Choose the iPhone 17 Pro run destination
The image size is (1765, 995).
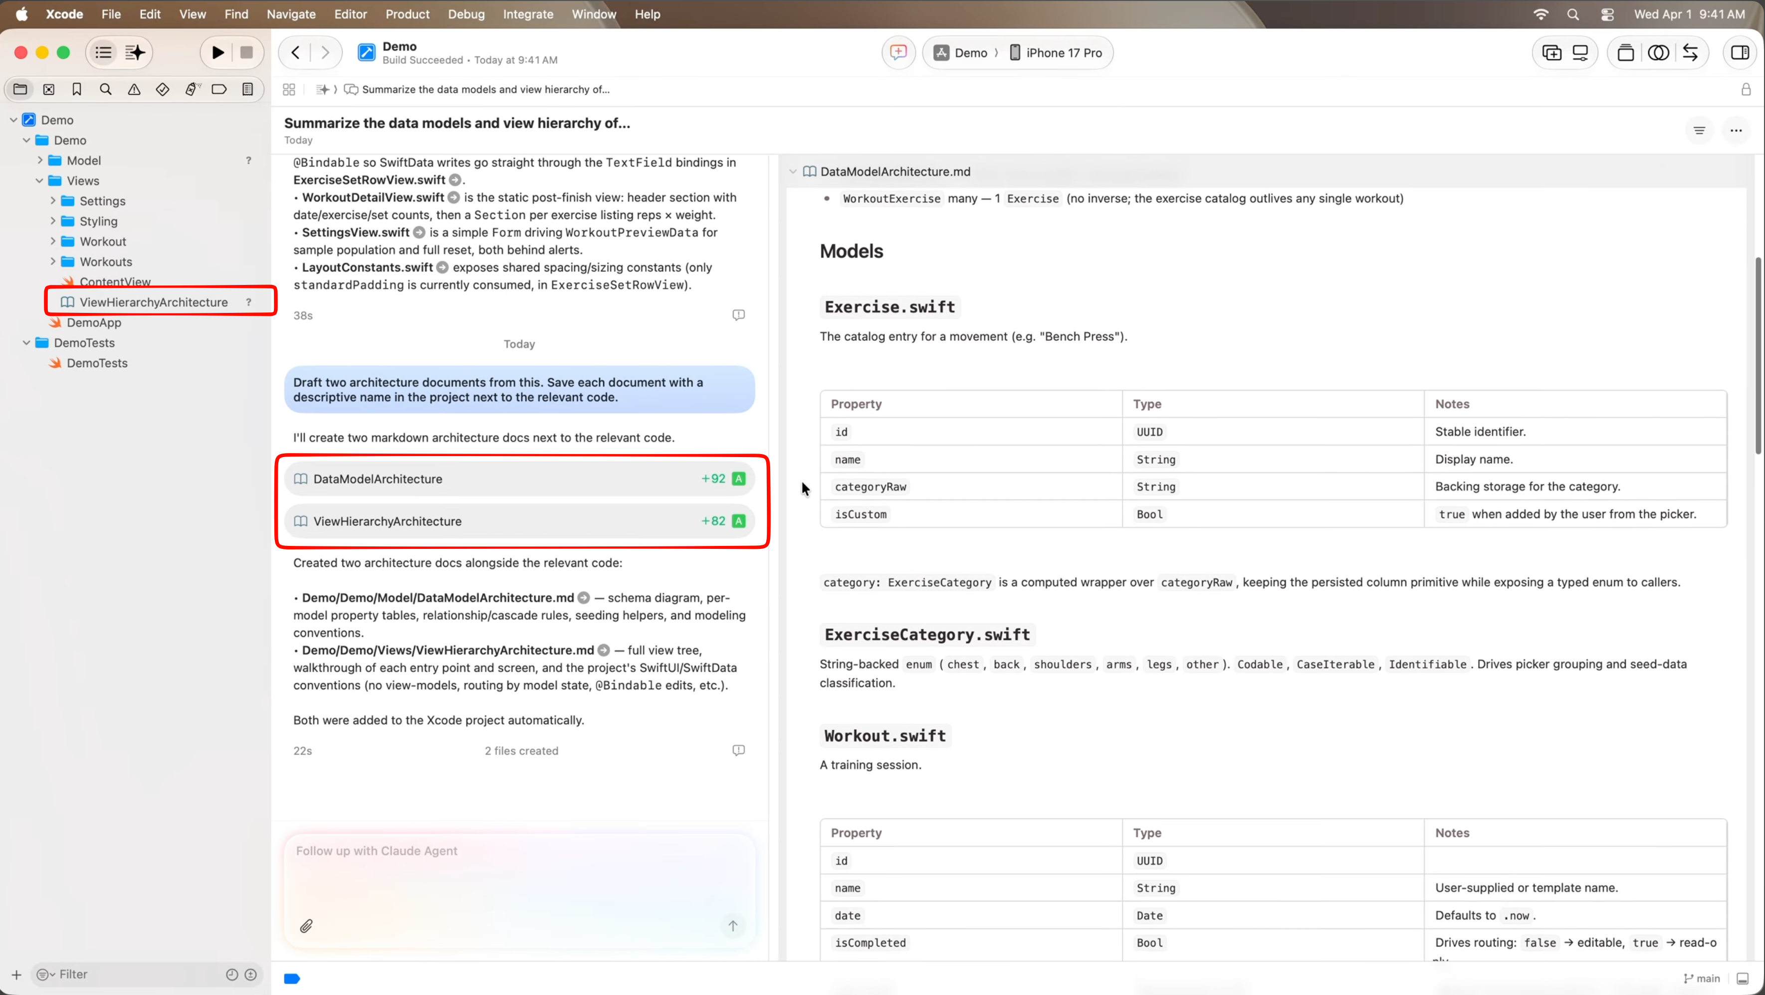click(x=1056, y=53)
